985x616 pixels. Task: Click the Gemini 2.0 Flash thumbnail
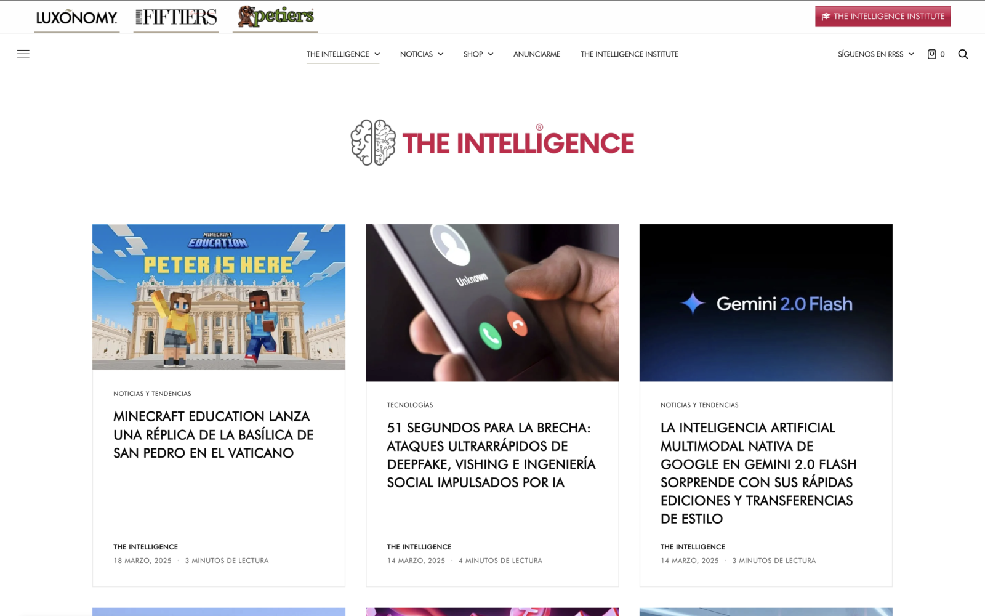pos(766,303)
